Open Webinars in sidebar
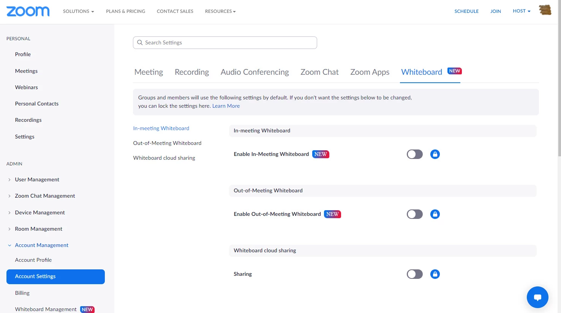561x313 pixels. [26, 87]
